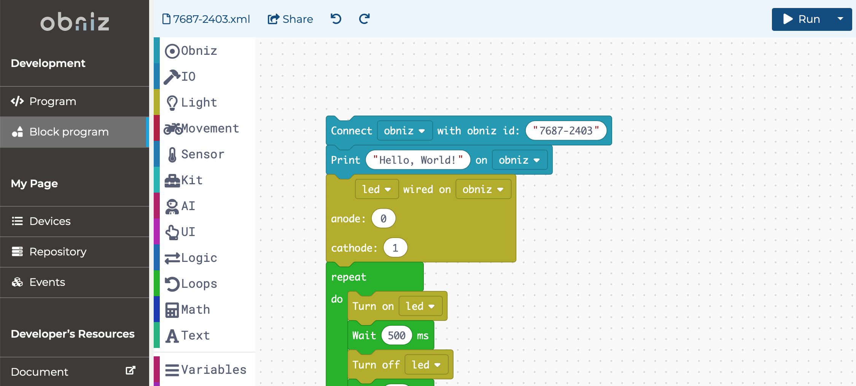Open the Light category bulb icon
Screen dimensions: 856x386
coord(172,102)
